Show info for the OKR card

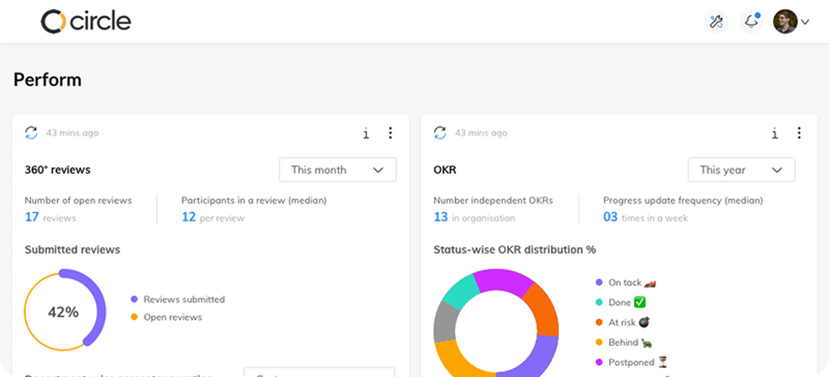coord(775,133)
